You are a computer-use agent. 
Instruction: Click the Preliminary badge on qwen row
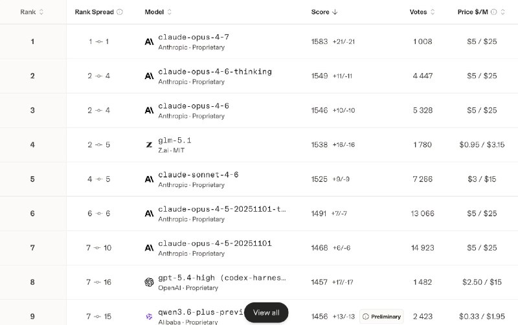coord(382,317)
